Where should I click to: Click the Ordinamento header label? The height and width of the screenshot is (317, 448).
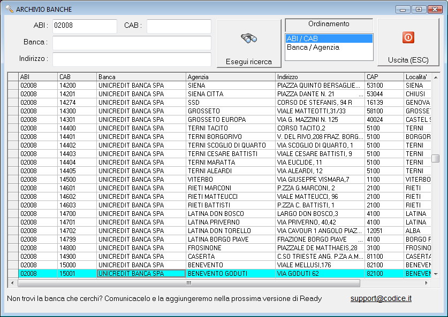tap(329, 24)
